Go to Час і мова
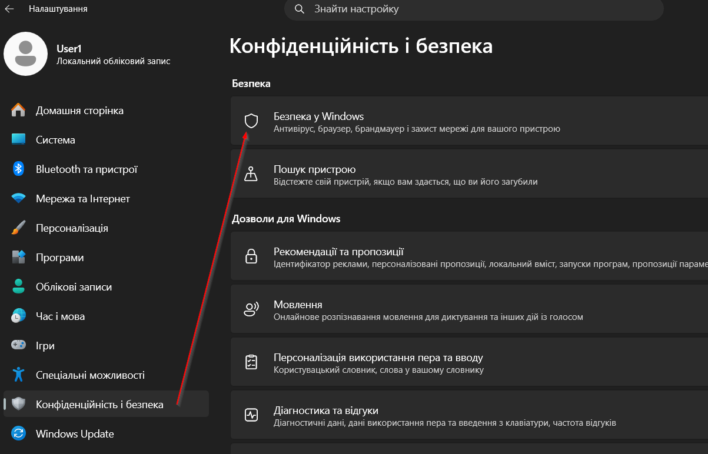This screenshot has width=708, height=454. pyautogui.click(x=106, y=316)
